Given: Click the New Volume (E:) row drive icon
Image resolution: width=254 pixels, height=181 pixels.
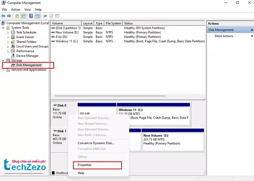Looking at the screenshot, I should [53, 32].
